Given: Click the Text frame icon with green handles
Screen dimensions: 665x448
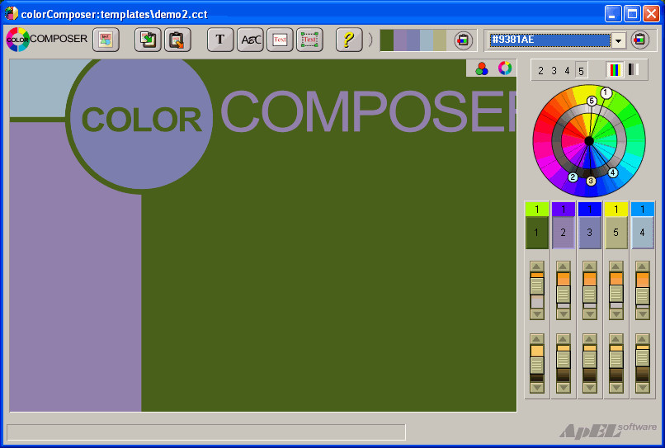Looking at the screenshot, I should click(309, 40).
